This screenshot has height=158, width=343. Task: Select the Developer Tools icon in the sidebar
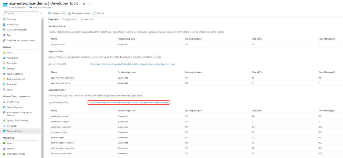tap(4, 131)
